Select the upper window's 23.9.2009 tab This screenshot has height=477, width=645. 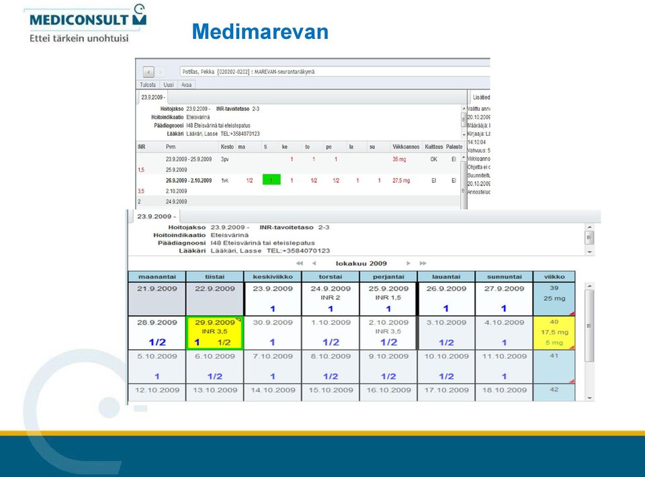tap(153, 97)
